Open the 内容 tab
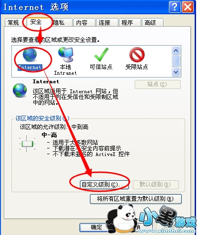 [82, 22]
